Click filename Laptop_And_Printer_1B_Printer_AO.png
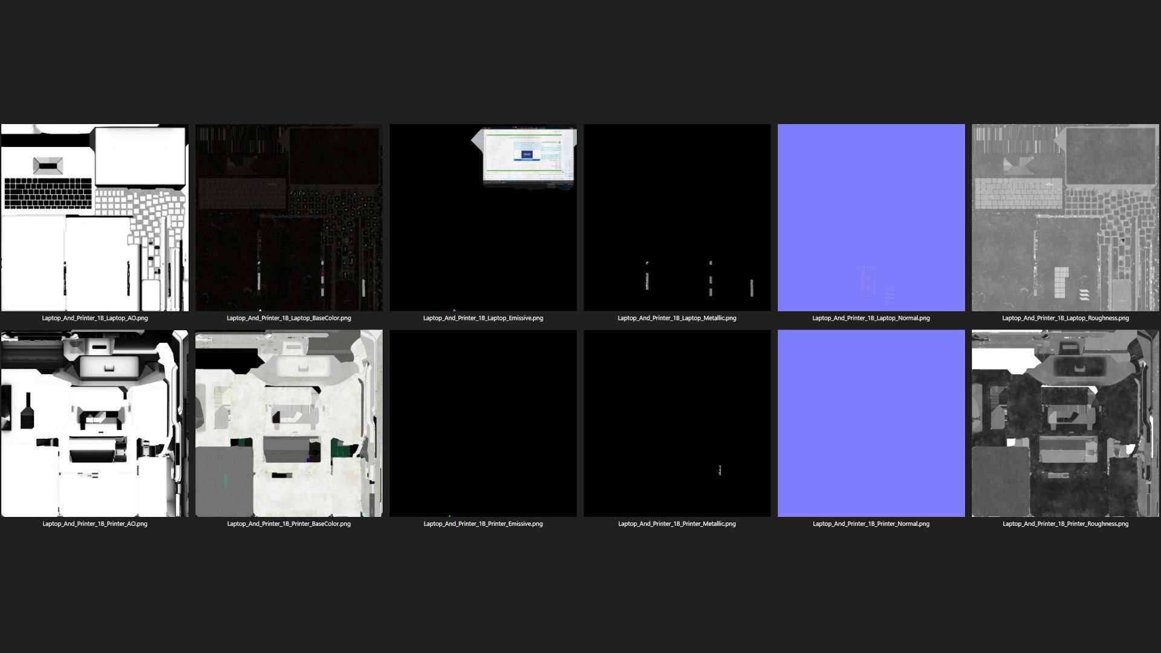 click(x=95, y=524)
